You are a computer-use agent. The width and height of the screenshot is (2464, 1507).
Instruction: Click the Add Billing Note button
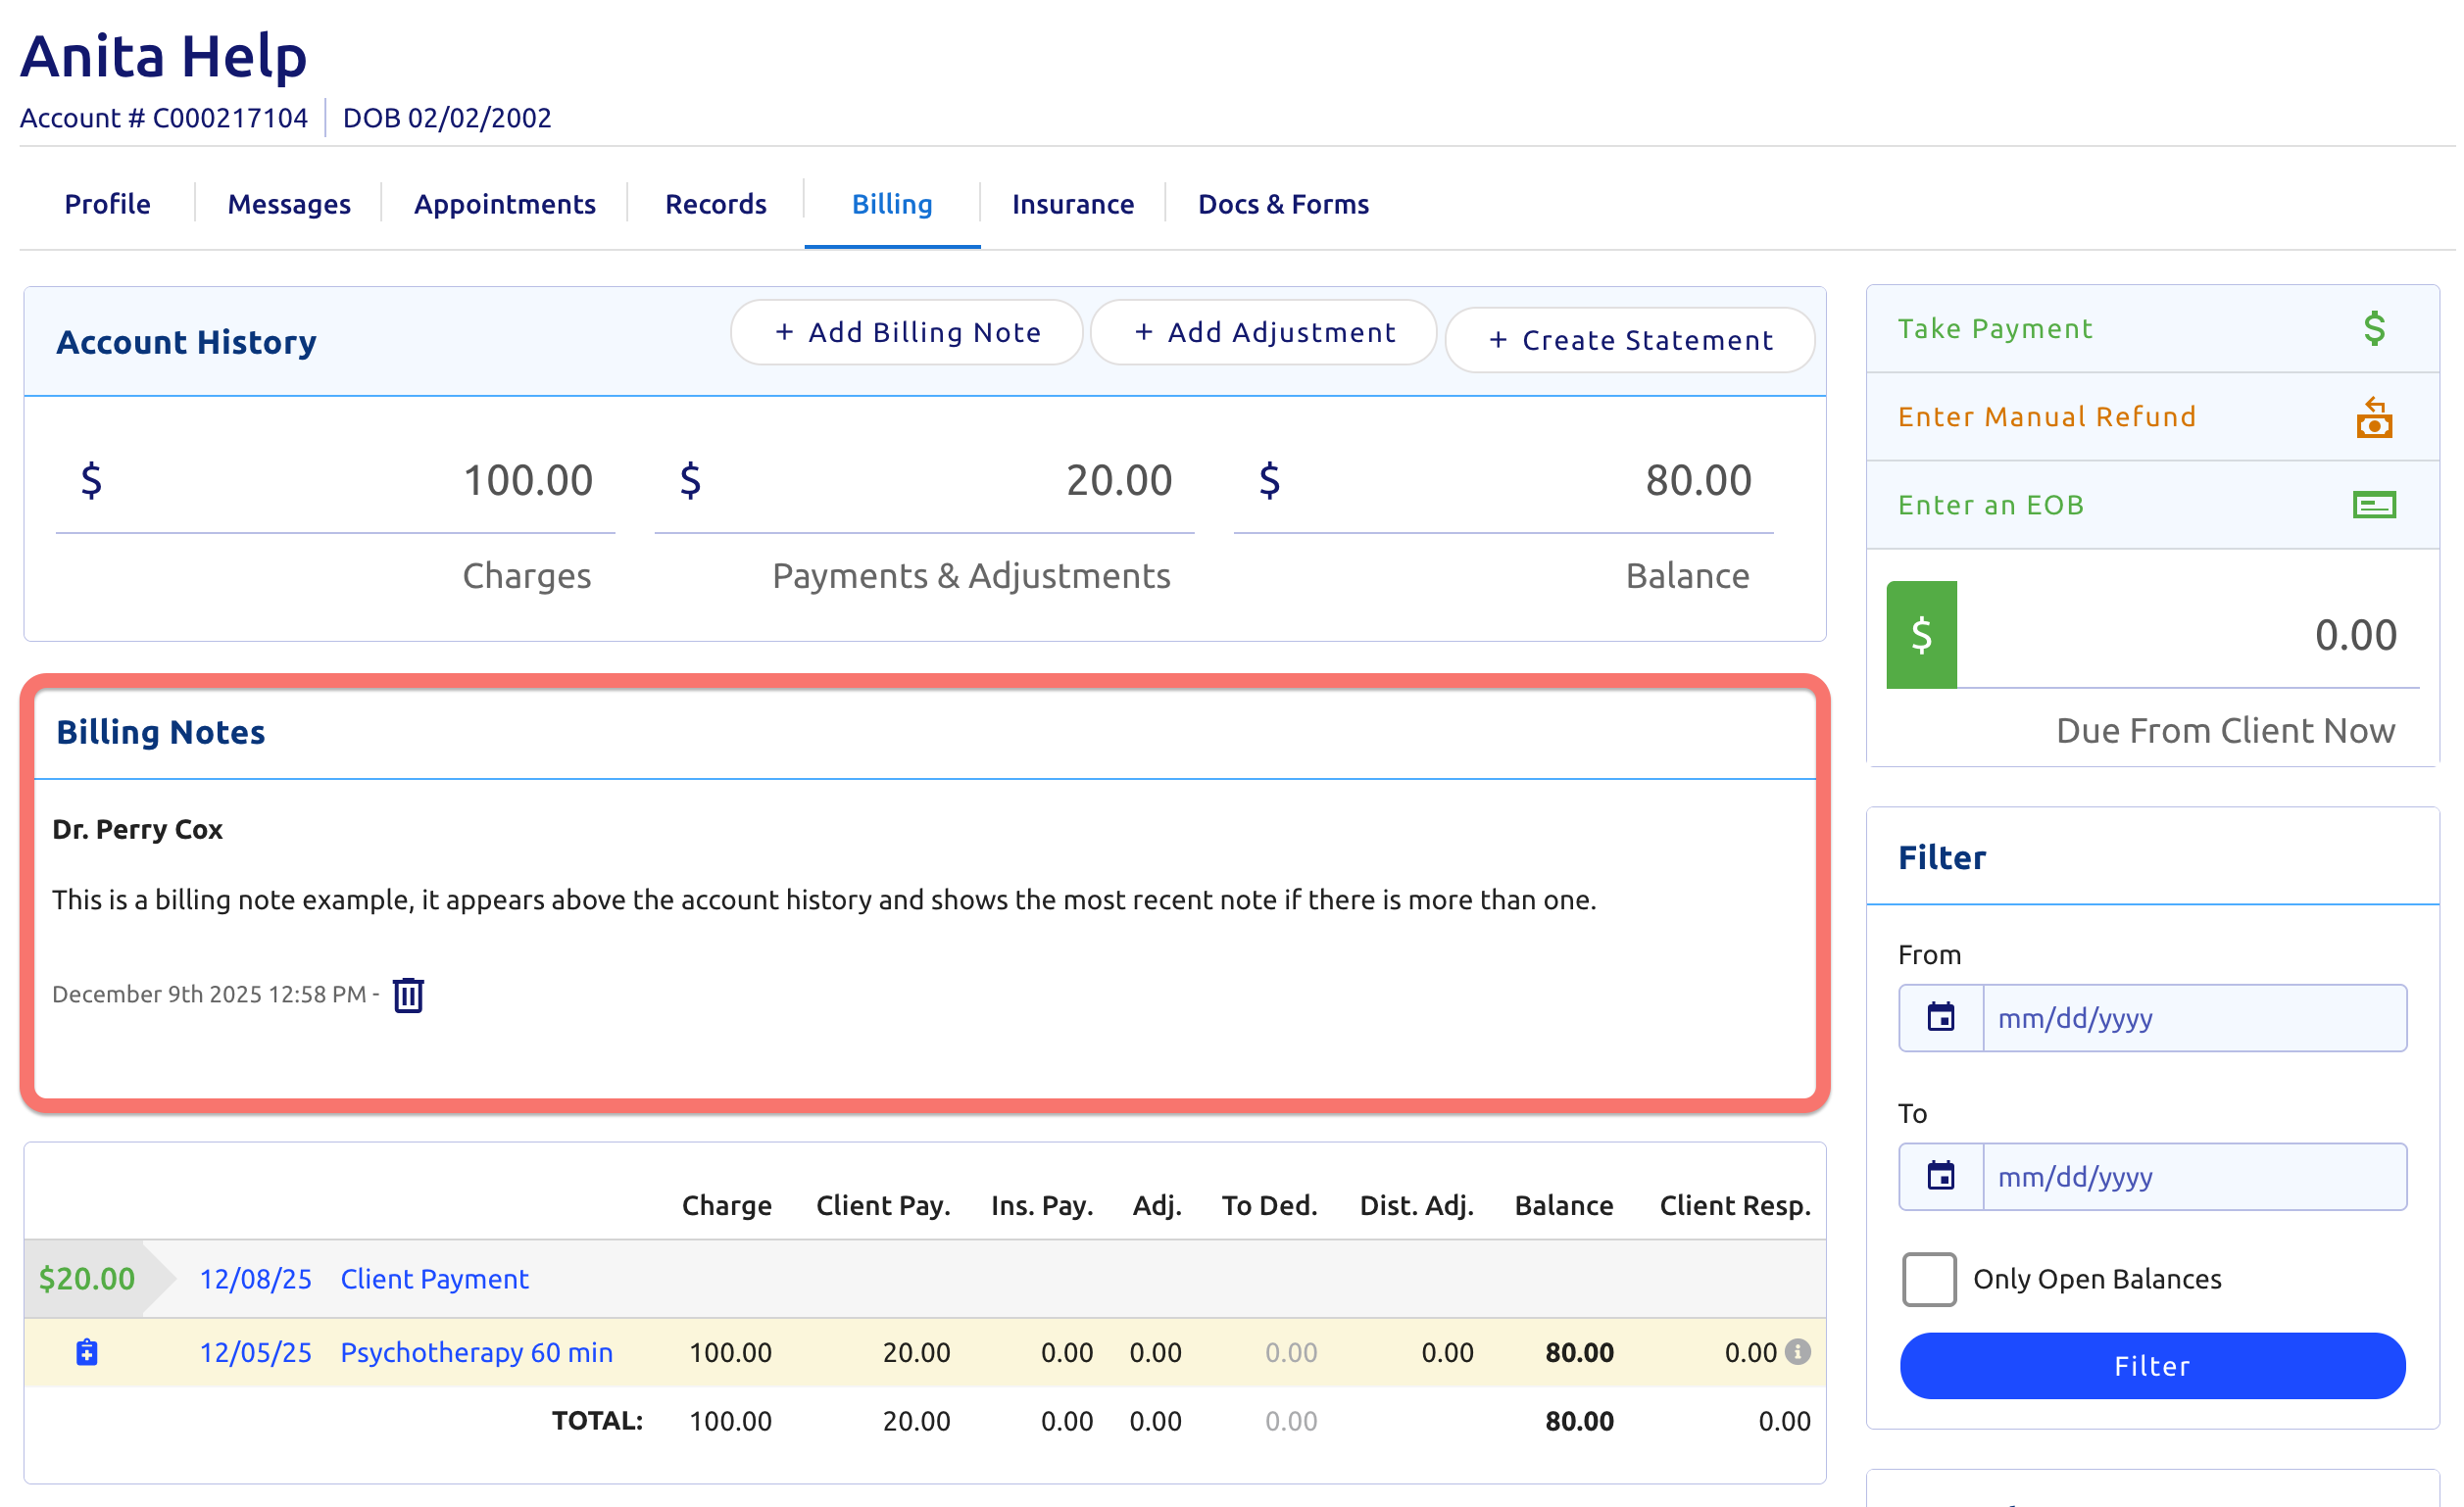906,333
